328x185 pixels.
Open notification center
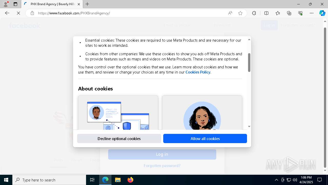tap(320, 180)
